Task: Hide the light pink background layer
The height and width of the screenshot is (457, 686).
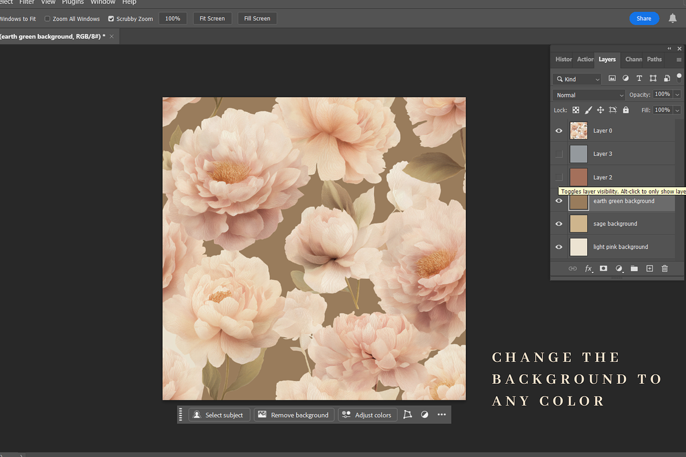Action: [559, 247]
